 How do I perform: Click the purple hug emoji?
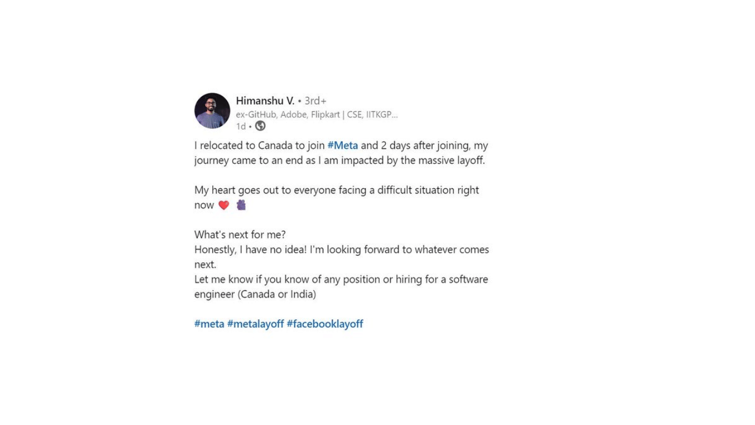[x=241, y=205]
